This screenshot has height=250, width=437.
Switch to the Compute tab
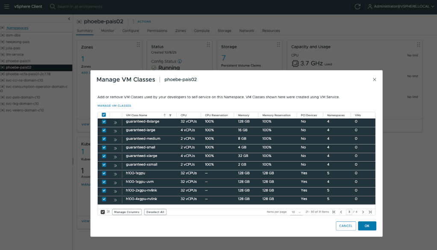pos(202,31)
